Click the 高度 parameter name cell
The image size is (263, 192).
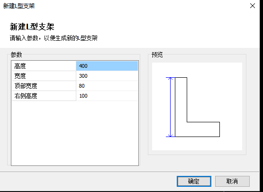[x=44, y=66]
